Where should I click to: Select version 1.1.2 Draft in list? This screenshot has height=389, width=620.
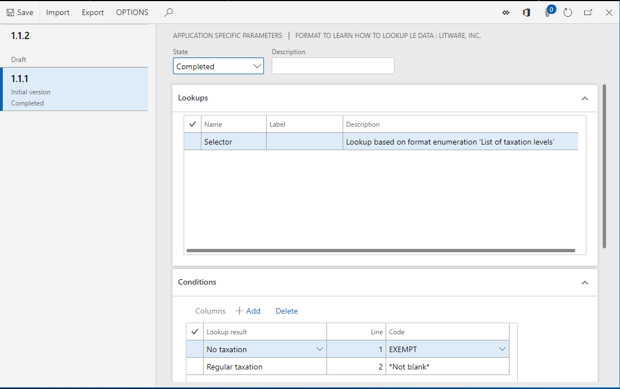pyautogui.click(x=74, y=46)
